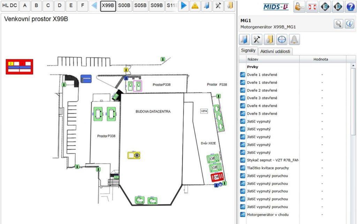Click the red status panel on the map
This screenshot has height=224, width=357.
click(x=20, y=67)
